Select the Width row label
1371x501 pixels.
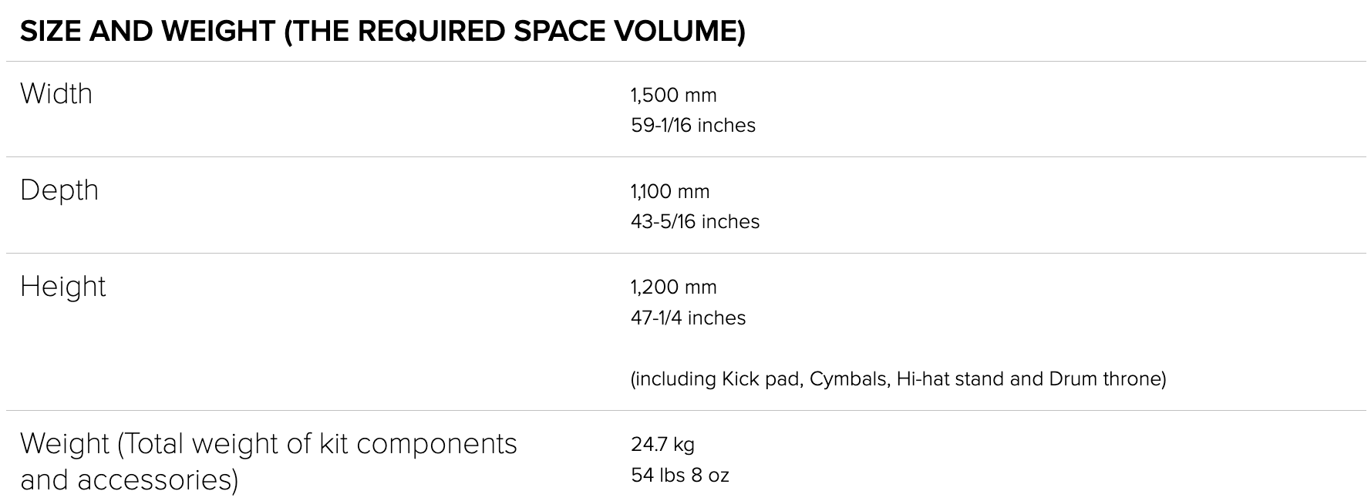point(56,94)
